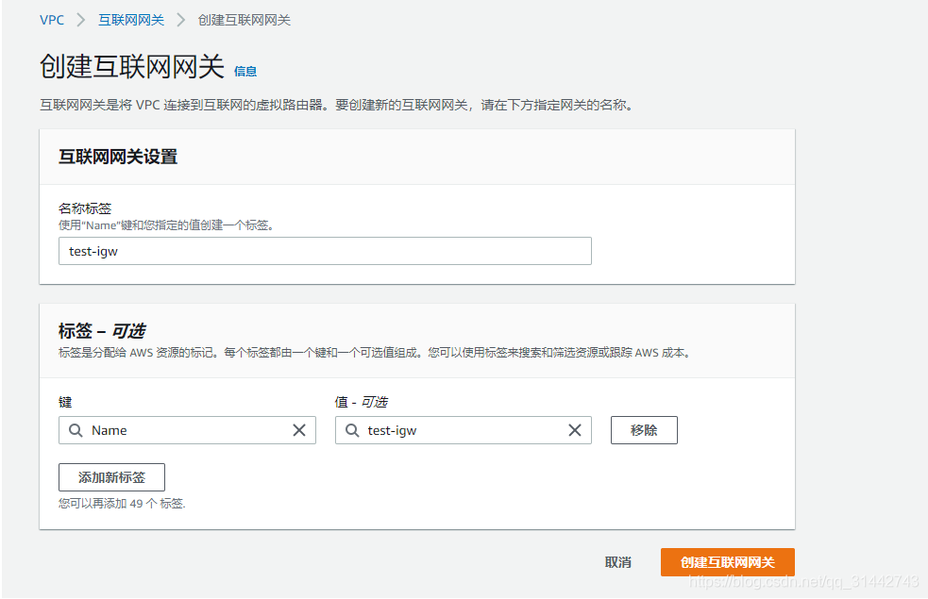Open the VPC breadcrumb link

52,20
